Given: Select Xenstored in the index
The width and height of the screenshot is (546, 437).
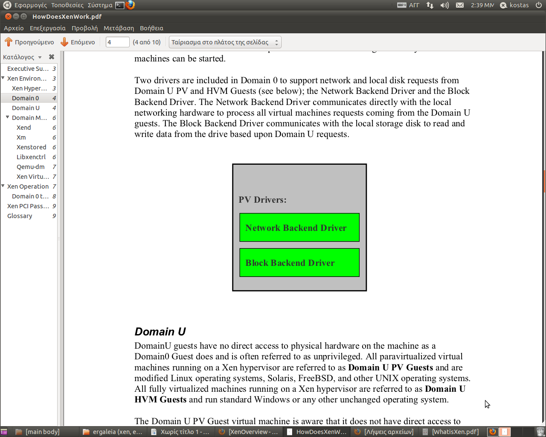Looking at the screenshot, I should (29, 147).
